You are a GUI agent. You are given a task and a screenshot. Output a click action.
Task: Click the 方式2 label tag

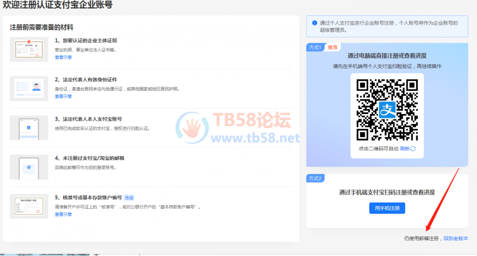click(x=315, y=178)
